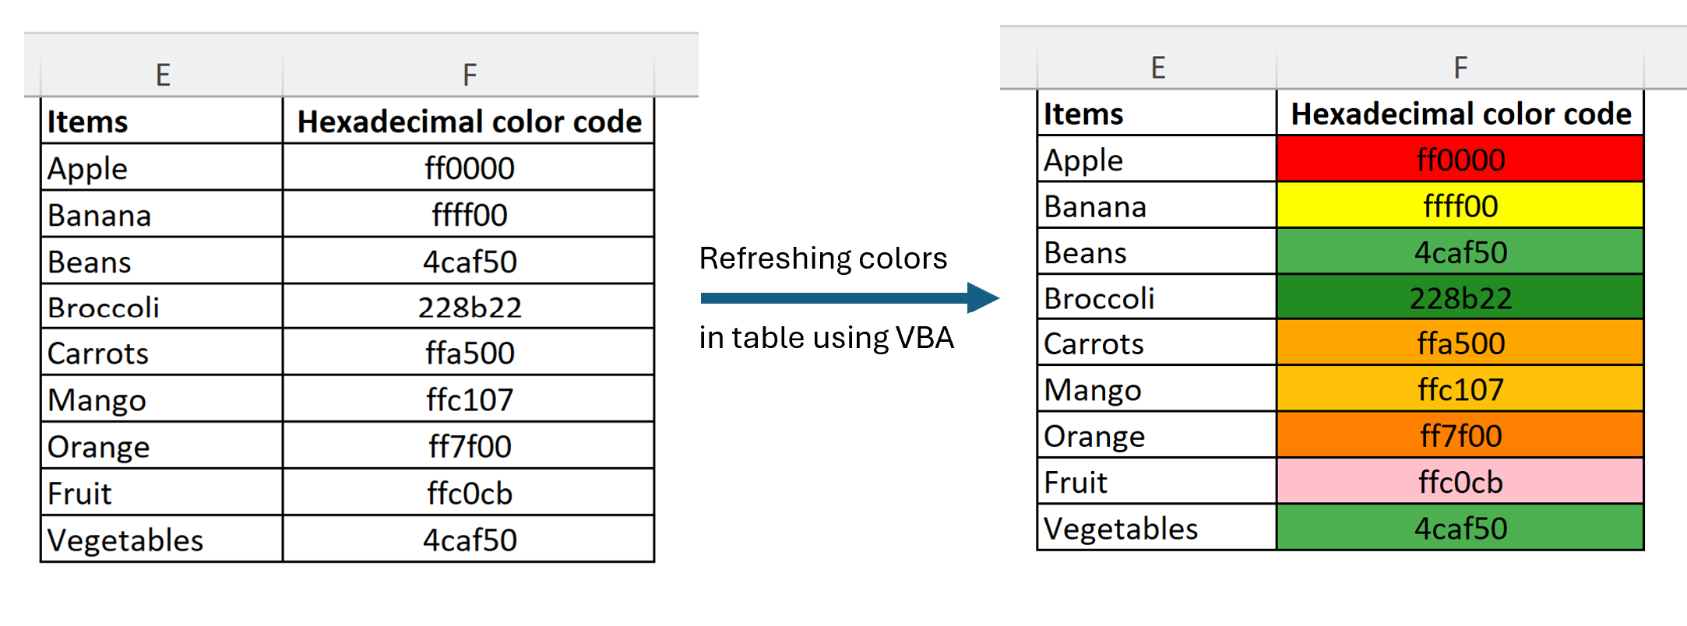Select the yellow ffff00 colored cell
This screenshot has width=1687, height=626.
click(1460, 206)
